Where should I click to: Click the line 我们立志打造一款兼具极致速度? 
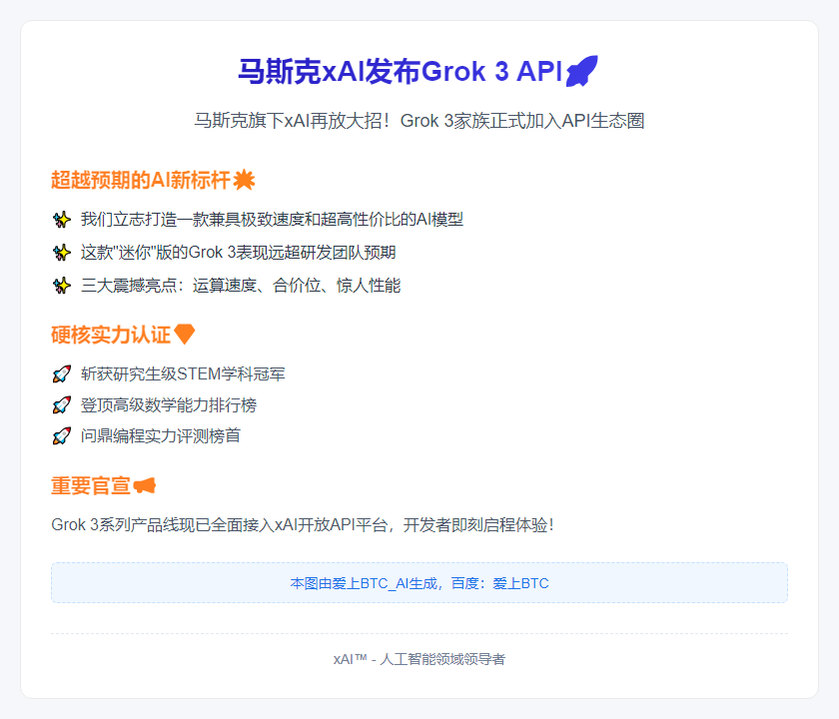pyautogui.click(x=272, y=220)
